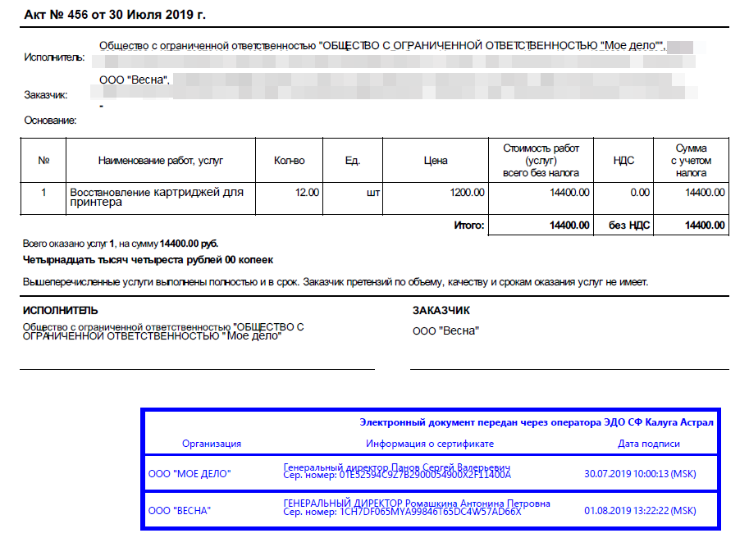Select the 'Исполнитель:' label
This screenshot has width=749, height=556.
pyautogui.click(x=54, y=57)
